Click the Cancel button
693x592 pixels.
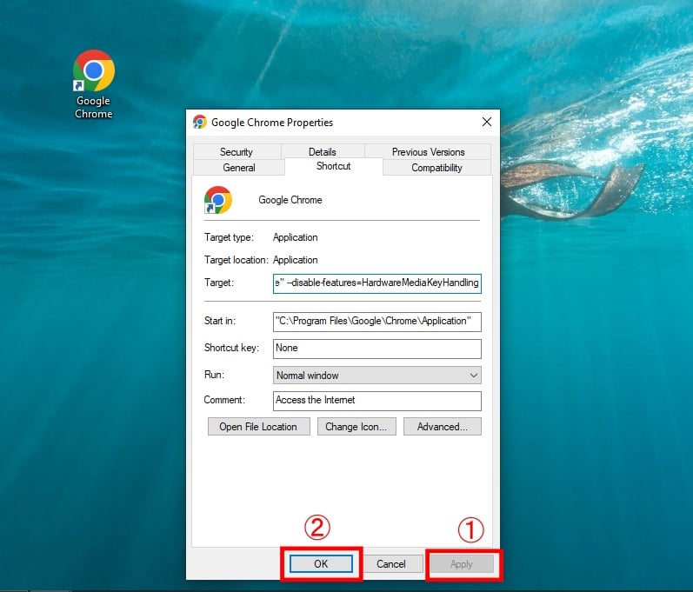pyautogui.click(x=390, y=563)
